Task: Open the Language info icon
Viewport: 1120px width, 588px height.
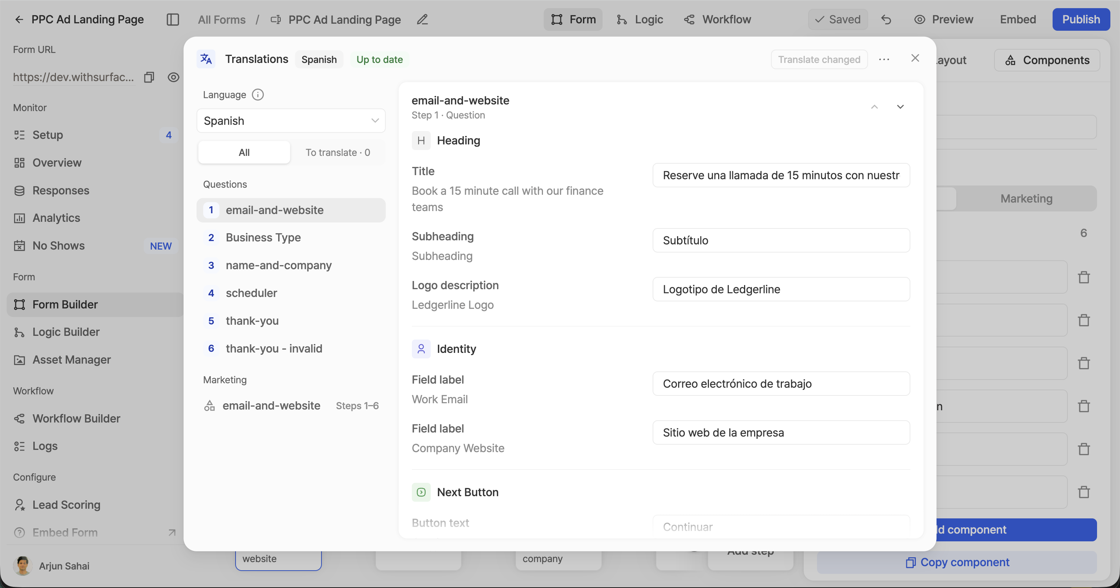Action: point(258,95)
